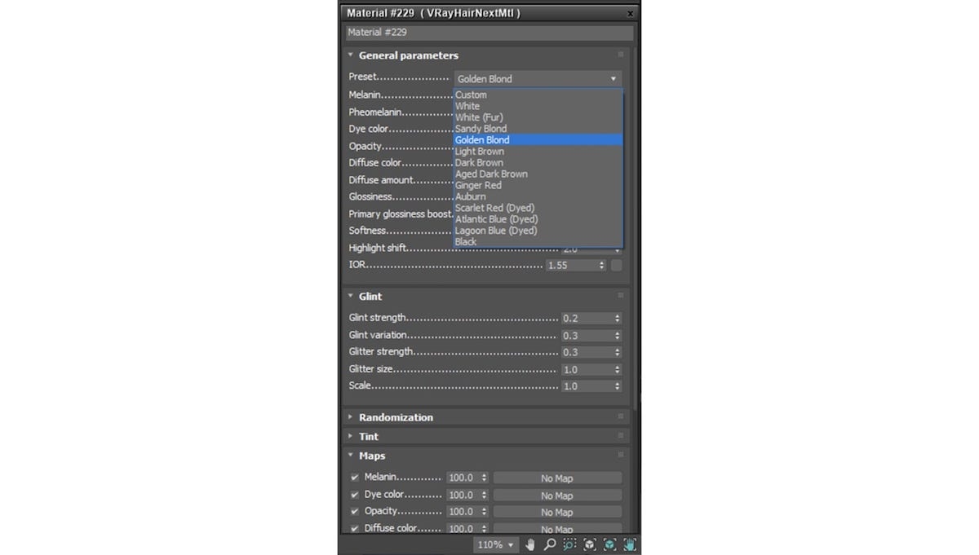Disable the Opacity map checkbox

tap(354, 511)
